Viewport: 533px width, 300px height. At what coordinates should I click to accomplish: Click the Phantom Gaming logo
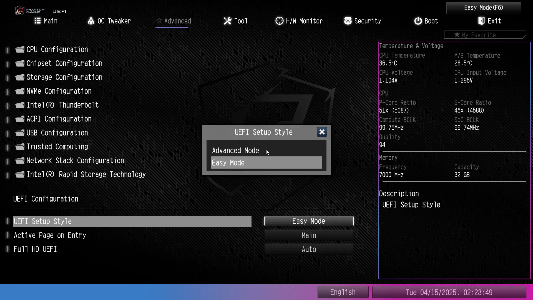(x=30, y=11)
